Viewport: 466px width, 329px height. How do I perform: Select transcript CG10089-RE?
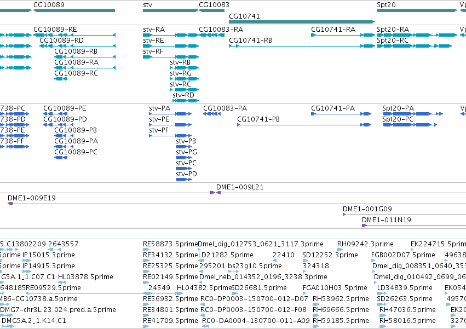coord(74,35)
